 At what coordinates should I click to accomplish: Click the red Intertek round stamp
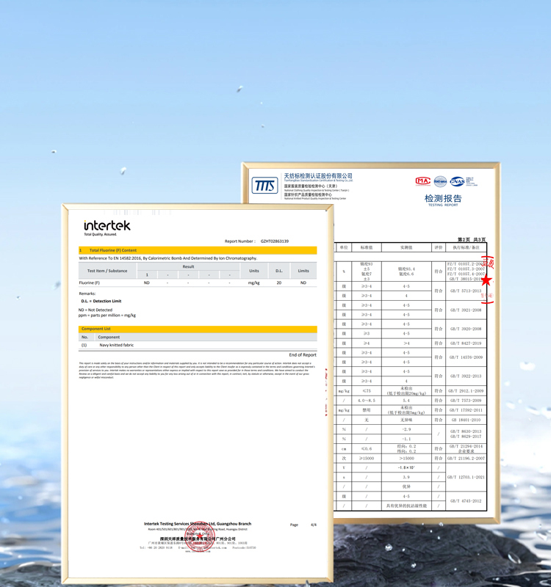tap(200, 536)
